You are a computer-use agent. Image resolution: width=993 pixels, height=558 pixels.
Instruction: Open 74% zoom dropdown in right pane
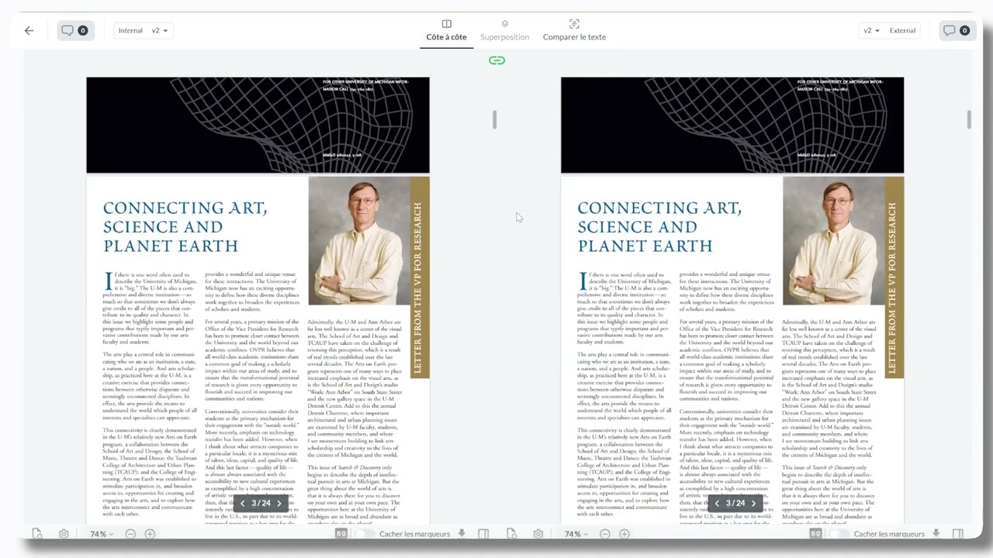point(576,534)
